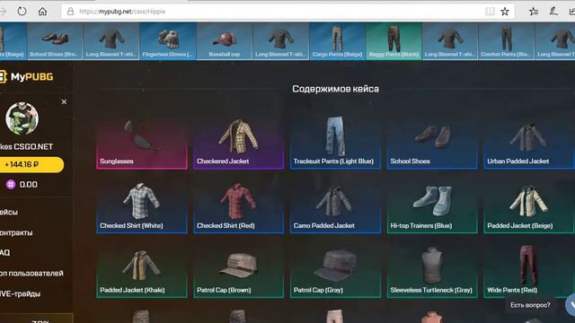Click the site lock icon in the address bar
The height and width of the screenshot is (323, 575).
tap(70, 12)
